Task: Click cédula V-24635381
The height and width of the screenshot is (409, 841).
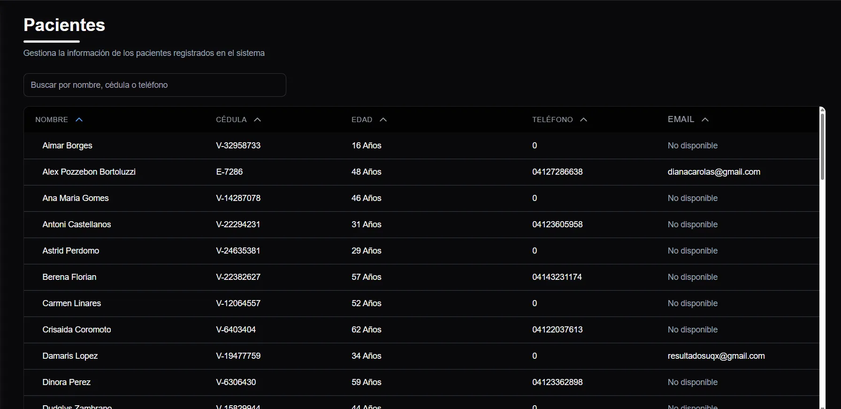Action: click(x=238, y=251)
